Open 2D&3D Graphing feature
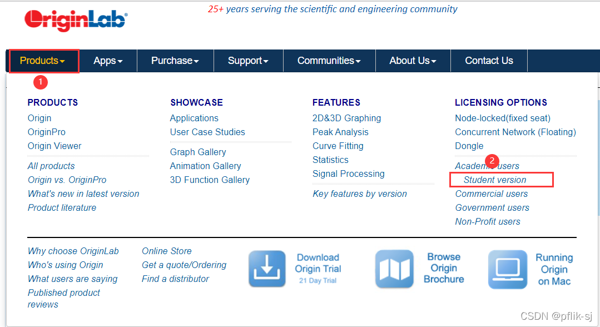 pyautogui.click(x=346, y=118)
